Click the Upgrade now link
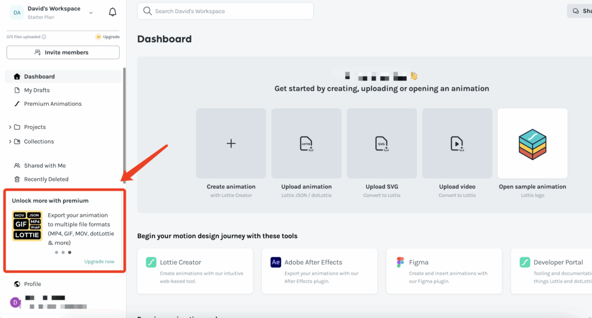 tap(99, 261)
